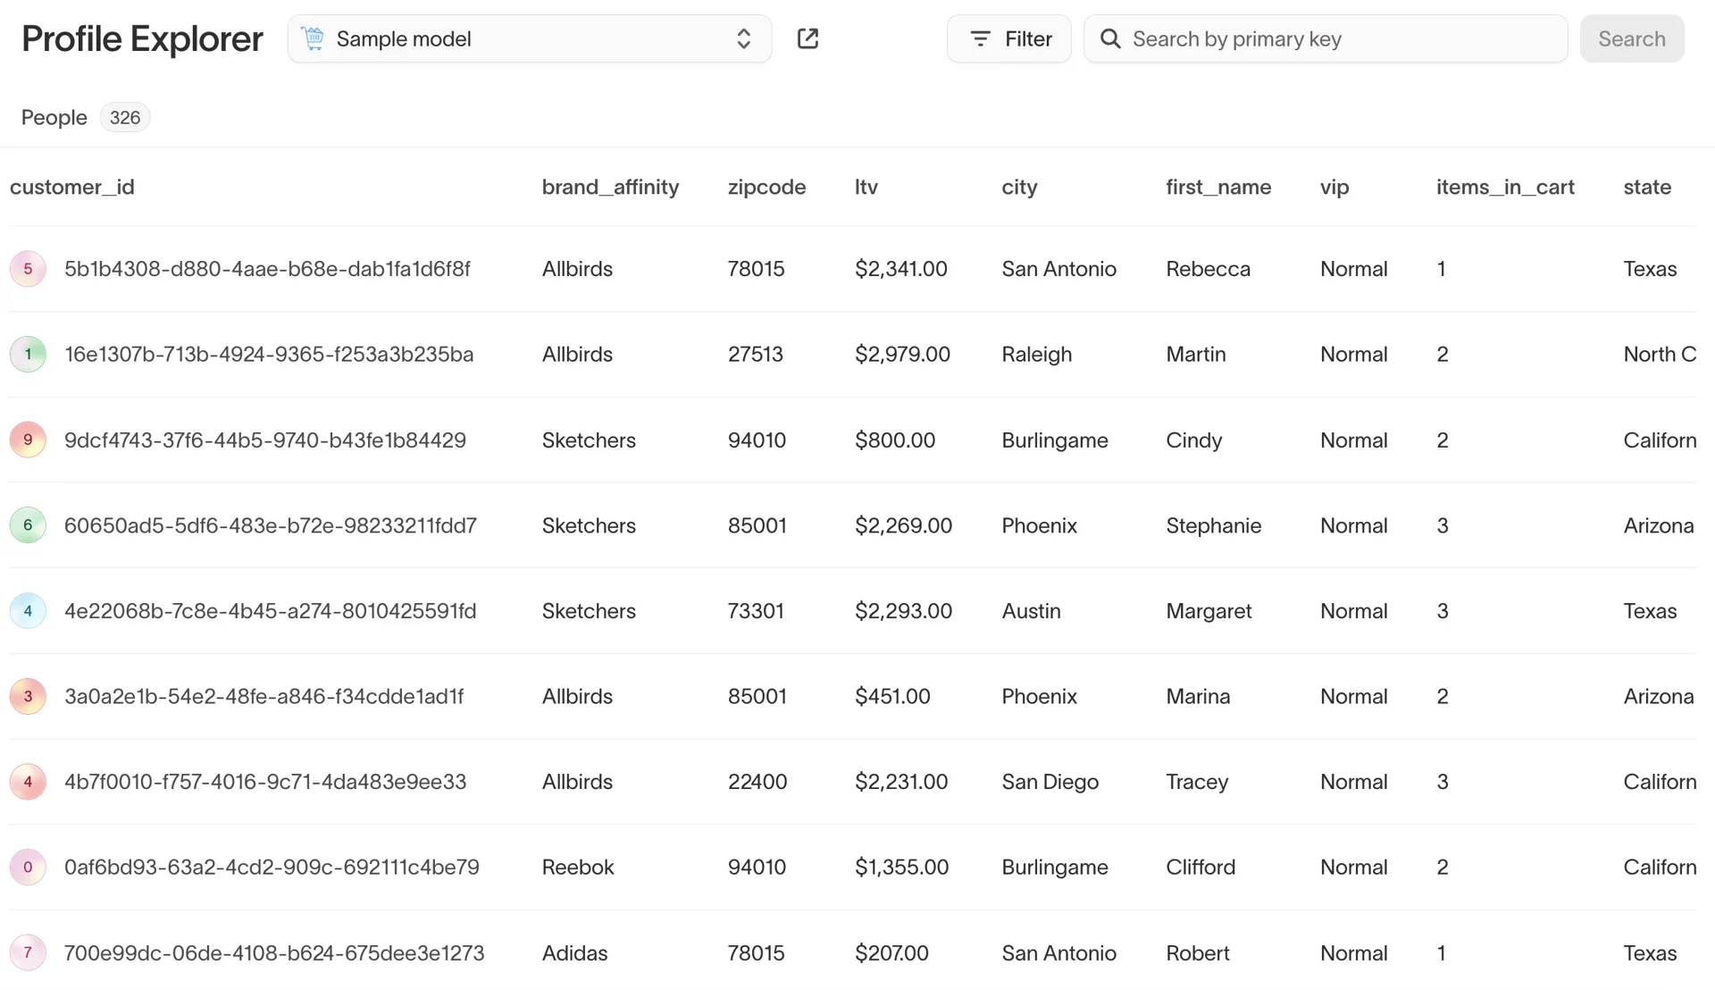
Task: Click the items_in_cart column header
Action: 1505,187
